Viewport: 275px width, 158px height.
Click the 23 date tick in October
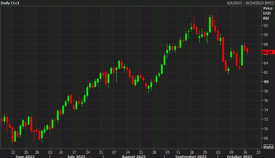click(258, 152)
